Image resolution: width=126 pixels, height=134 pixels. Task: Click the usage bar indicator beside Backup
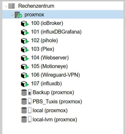coord(30,92)
